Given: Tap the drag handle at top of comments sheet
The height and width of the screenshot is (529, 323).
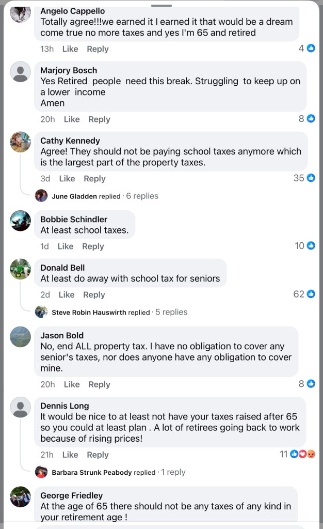Looking at the screenshot, I should tap(162, 6).
